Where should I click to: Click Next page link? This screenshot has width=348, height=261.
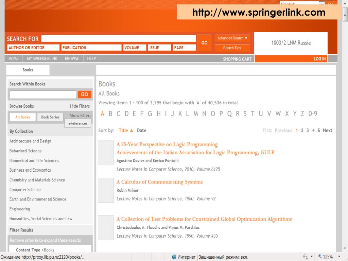coord(328,130)
